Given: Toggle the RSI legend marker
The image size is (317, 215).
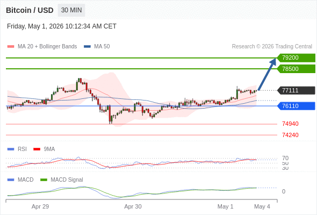Looking at the screenshot, I should click(11, 149).
